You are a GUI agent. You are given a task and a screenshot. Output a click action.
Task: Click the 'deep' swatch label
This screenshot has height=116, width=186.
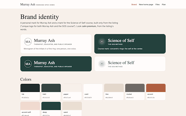coord(45,112)
